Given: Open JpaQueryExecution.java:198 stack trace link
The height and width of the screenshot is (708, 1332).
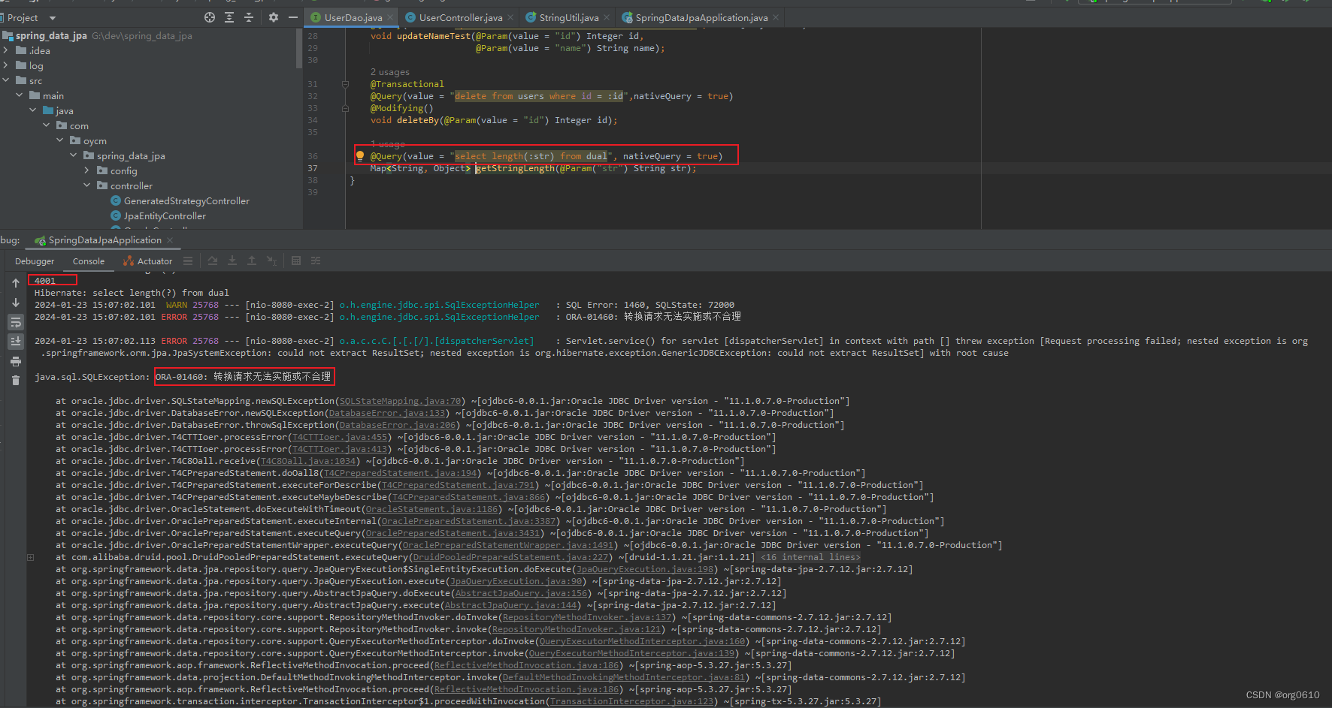Looking at the screenshot, I should [x=645, y=569].
